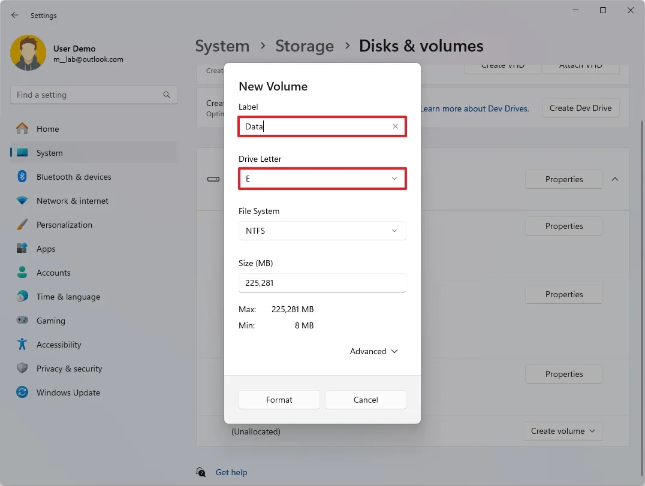This screenshot has width=645, height=486.
Task: Expand the Advanced options section
Action: point(374,351)
